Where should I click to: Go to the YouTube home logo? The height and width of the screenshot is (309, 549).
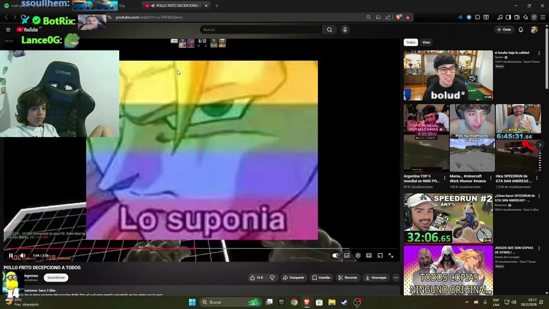(27, 30)
